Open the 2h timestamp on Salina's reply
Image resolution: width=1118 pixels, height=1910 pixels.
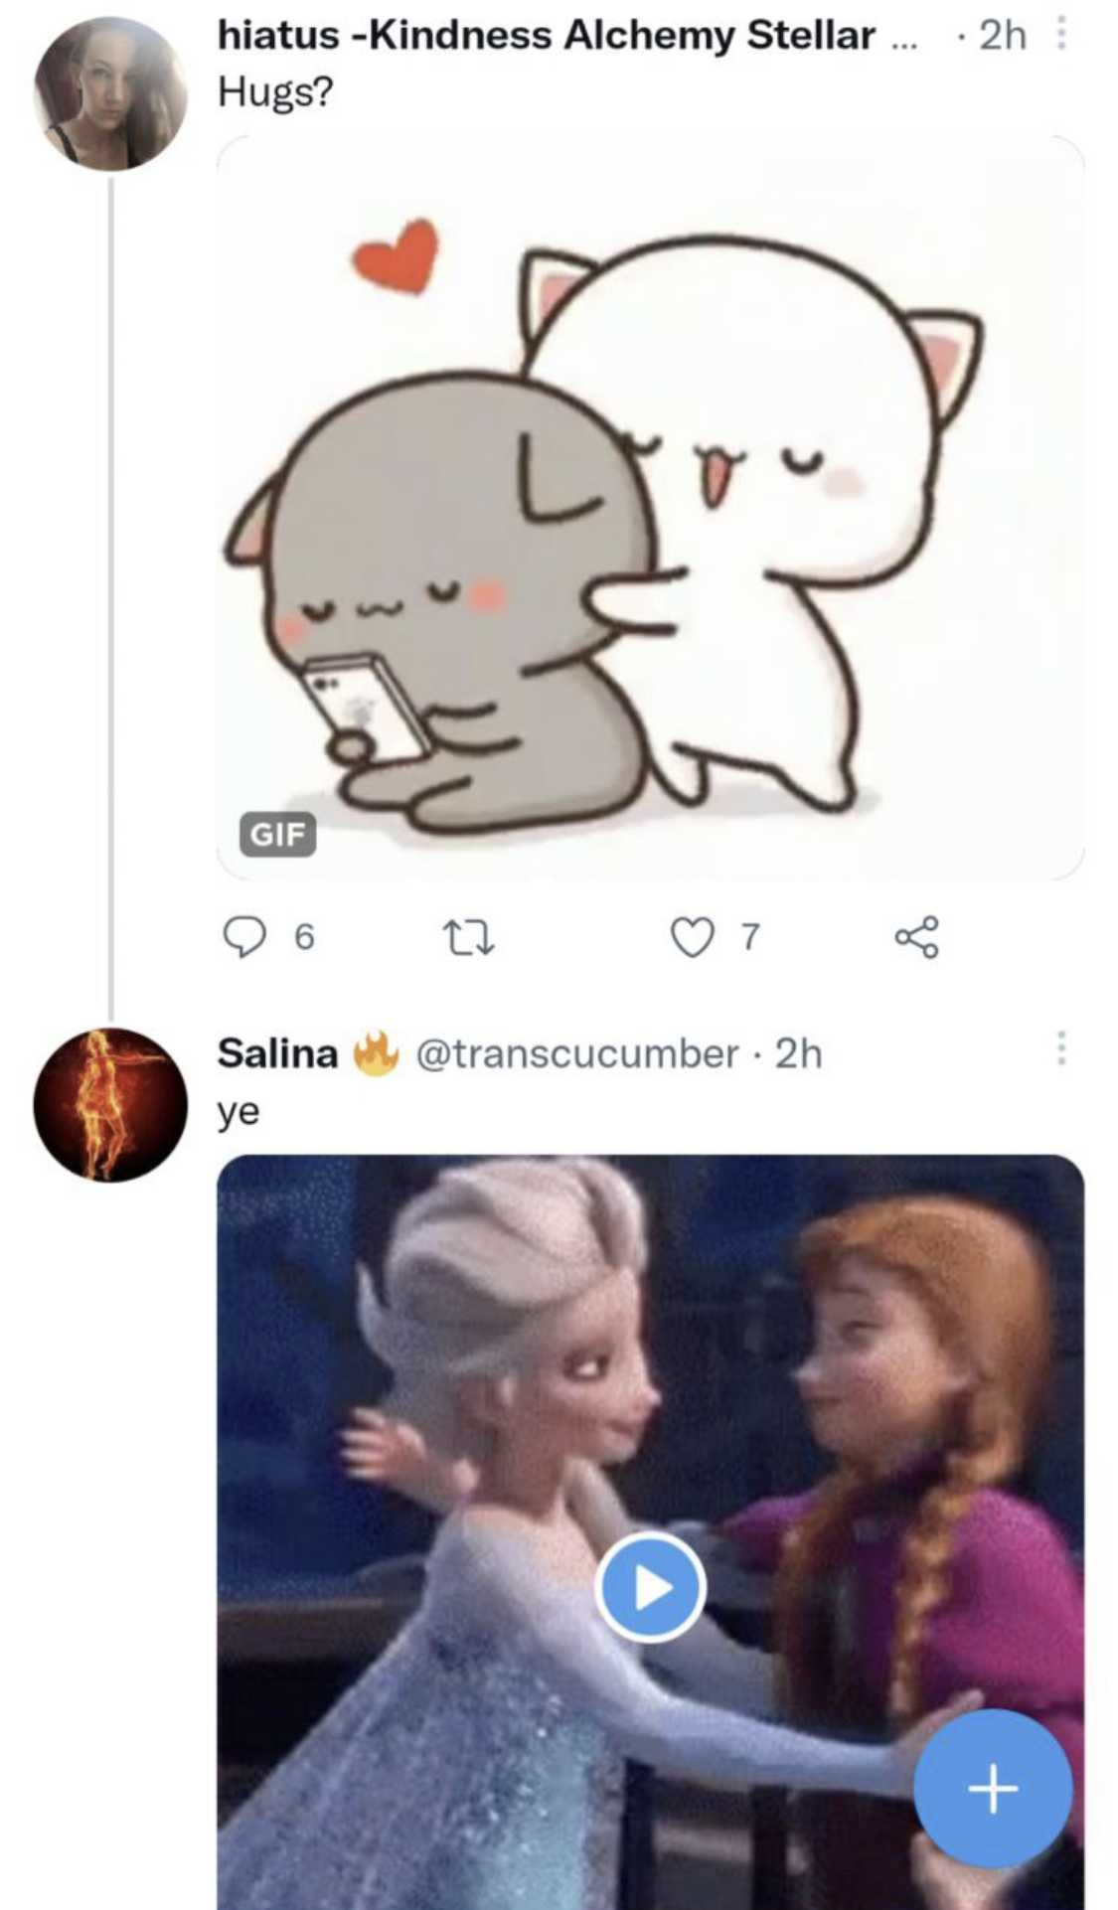[799, 1053]
